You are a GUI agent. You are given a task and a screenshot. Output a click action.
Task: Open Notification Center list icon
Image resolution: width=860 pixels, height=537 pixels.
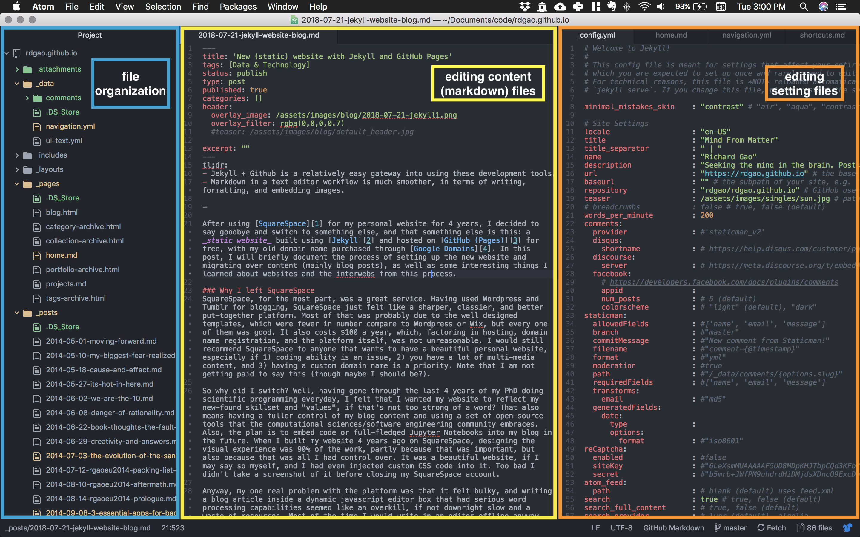click(x=841, y=6)
